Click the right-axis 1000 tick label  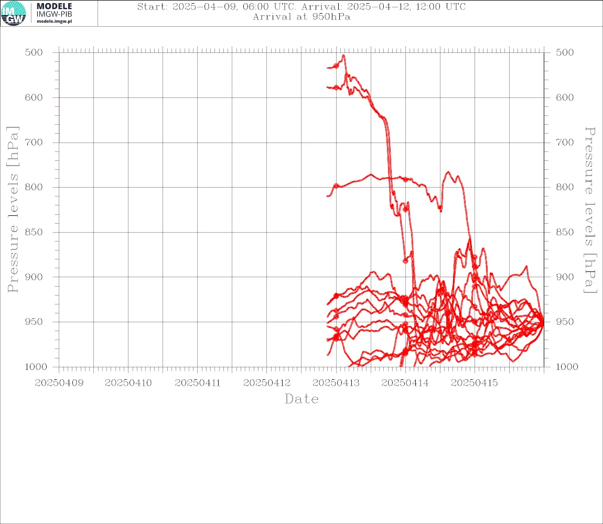[567, 367]
